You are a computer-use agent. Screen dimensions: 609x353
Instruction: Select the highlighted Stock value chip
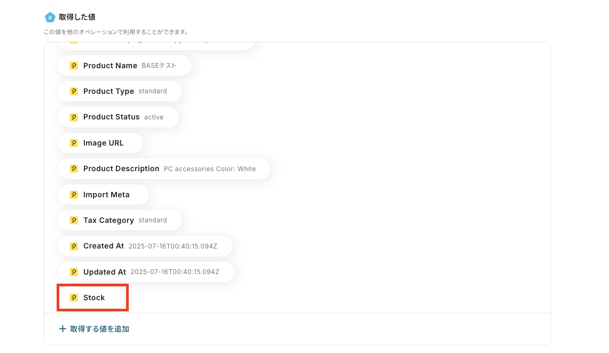[91, 298]
